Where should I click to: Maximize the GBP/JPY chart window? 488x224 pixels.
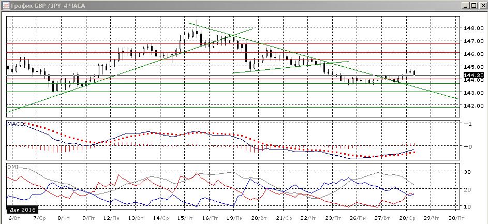474,5
